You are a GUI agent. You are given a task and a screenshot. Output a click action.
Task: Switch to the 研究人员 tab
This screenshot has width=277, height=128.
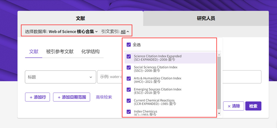click(206, 19)
